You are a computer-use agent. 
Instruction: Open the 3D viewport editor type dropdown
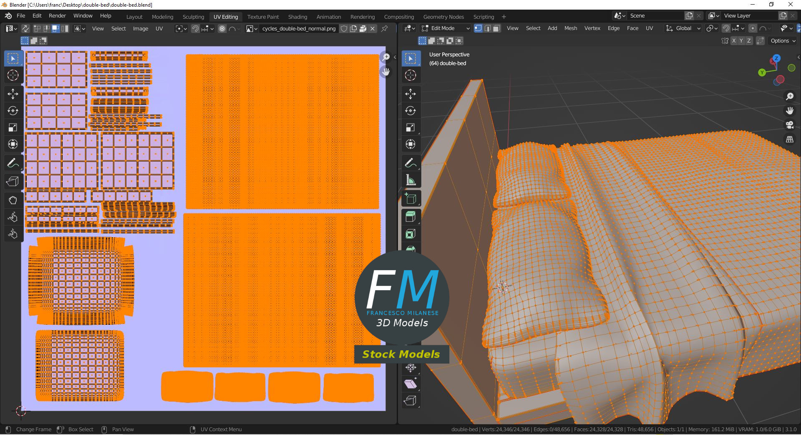pyautogui.click(x=410, y=28)
